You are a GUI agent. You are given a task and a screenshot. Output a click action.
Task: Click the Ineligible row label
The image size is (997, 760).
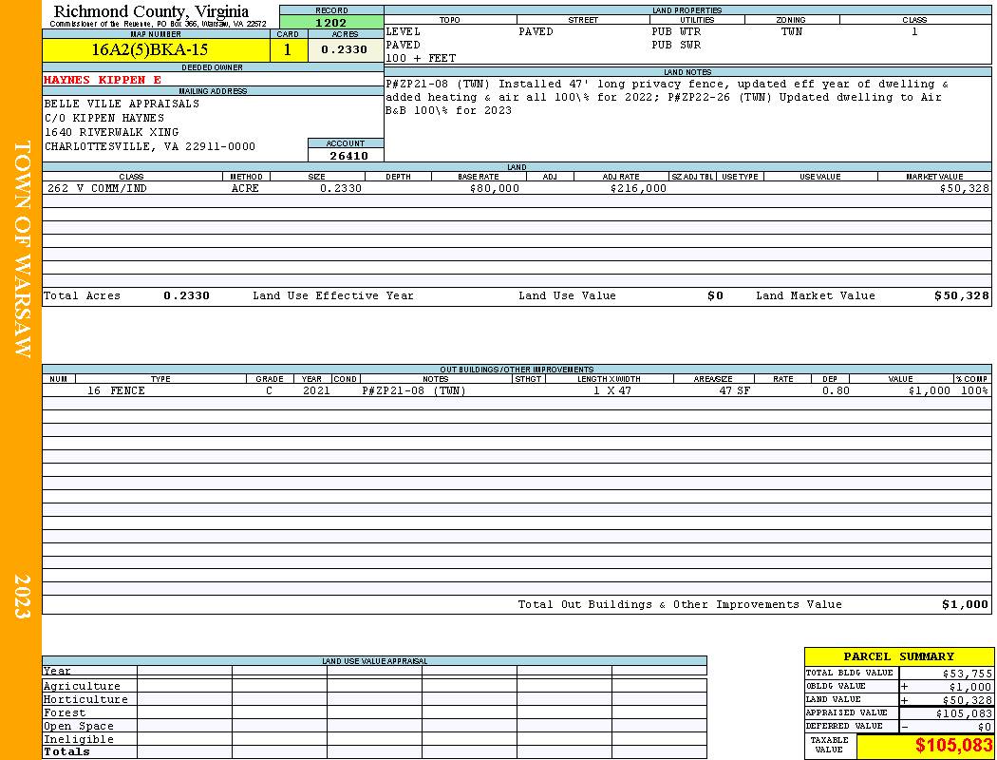coord(78,740)
